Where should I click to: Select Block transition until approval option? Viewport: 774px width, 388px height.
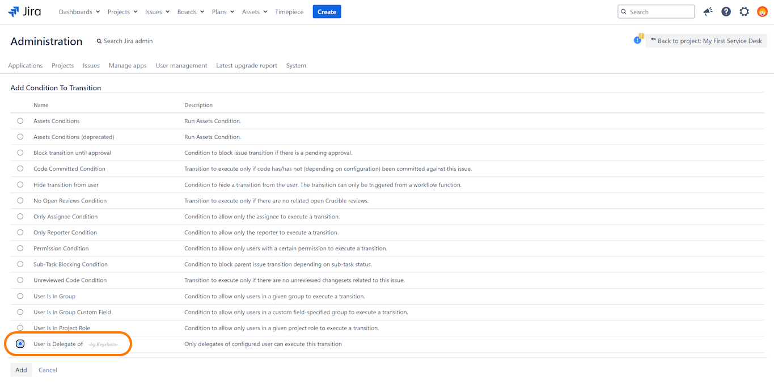click(20, 153)
